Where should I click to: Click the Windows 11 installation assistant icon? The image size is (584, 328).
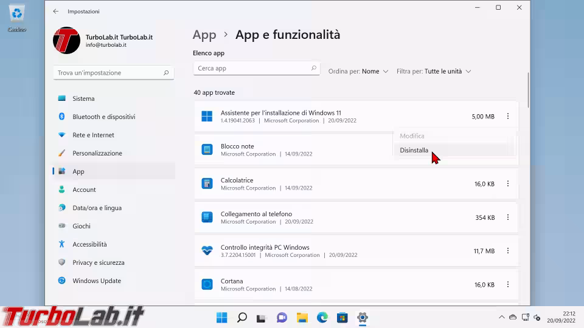(x=207, y=117)
